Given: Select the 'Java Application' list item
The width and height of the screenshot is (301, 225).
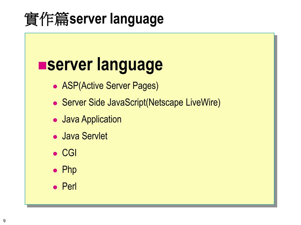Looking at the screenshot, I should click(92, 120).
